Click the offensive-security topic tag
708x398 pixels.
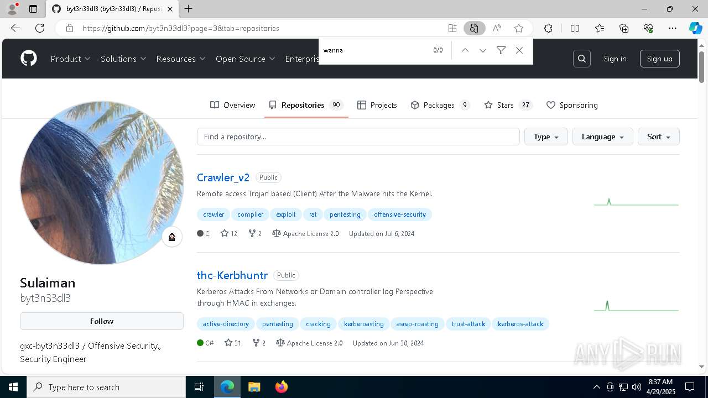coord(400,214)
